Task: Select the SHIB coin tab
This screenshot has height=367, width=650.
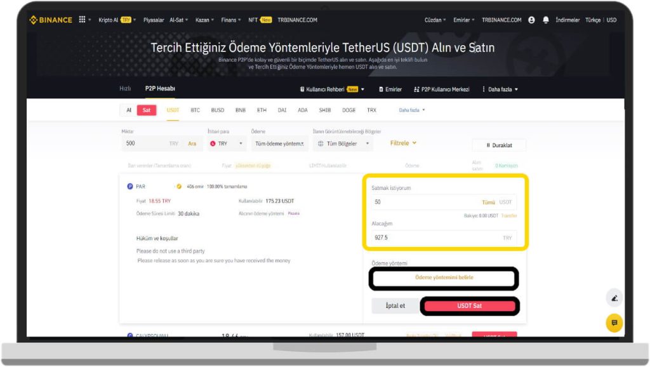Action: (325, 110)
